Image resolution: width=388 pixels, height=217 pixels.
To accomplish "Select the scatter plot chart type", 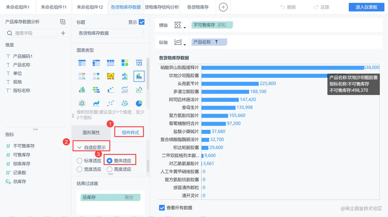I will pos(110,103).
